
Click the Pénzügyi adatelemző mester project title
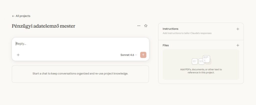(x=43, y=26)
